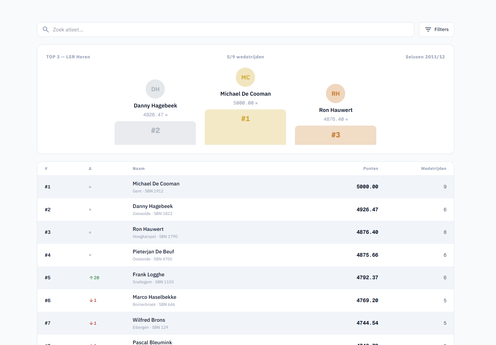Select the #3 bronze podium block
The width and height of the screenshot is (496, 345).
tap(336, 135)
